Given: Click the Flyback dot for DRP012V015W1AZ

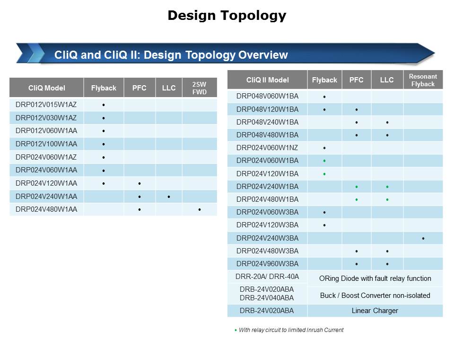Looking at the screenshot, I should pos(104,104).
